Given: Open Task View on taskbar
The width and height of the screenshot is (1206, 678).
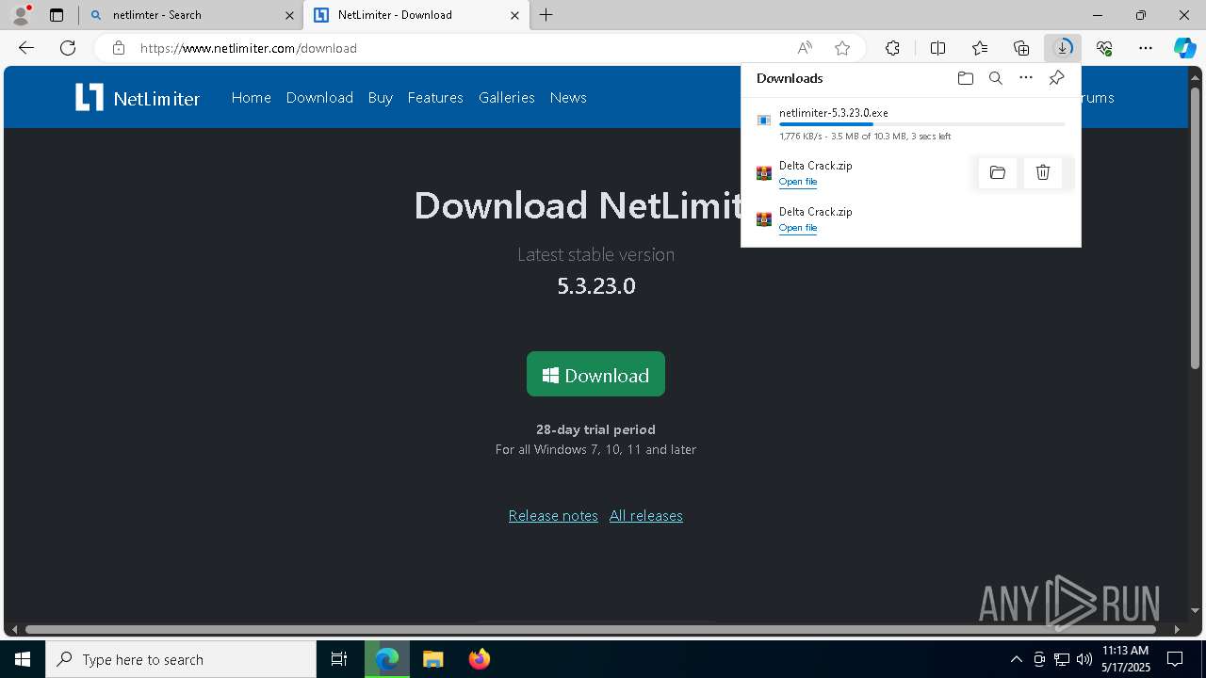Looking at the screenshot, I should coord(339,659).
